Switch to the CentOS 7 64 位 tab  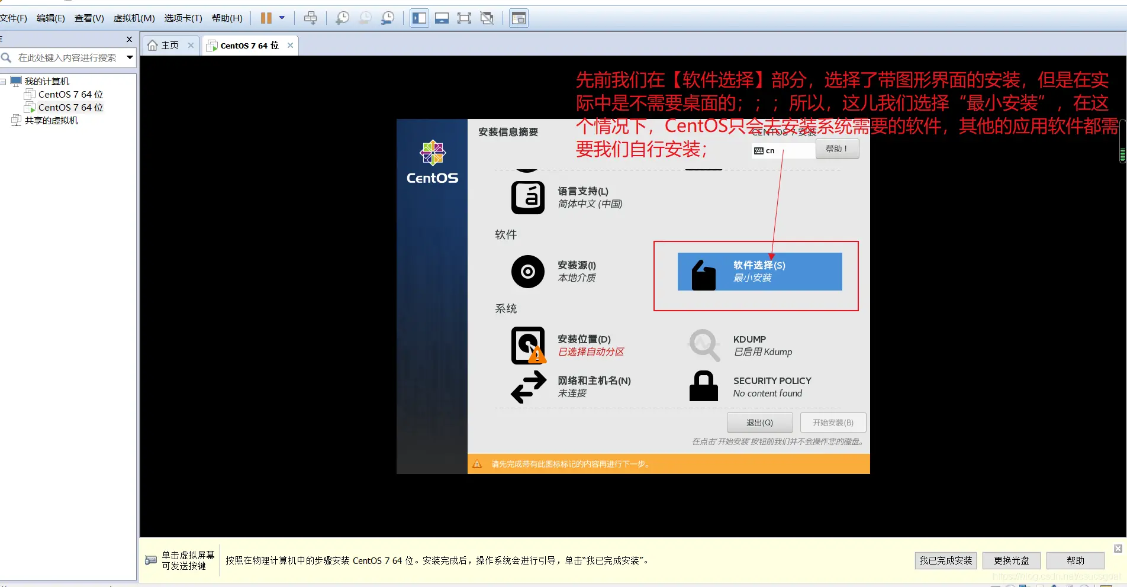(x=249, y=46)
